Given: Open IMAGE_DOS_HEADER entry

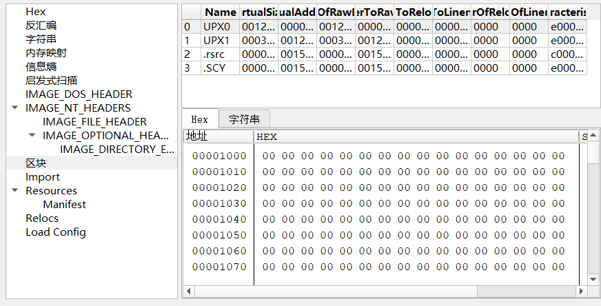Looking at the screenshot, I should 79,94.
